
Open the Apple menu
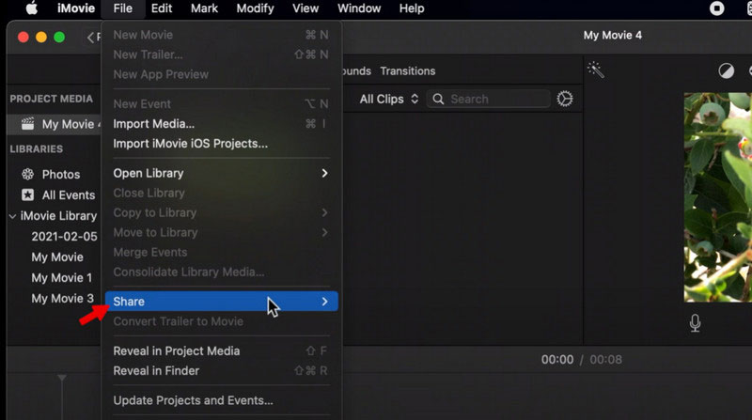(32, 8)
